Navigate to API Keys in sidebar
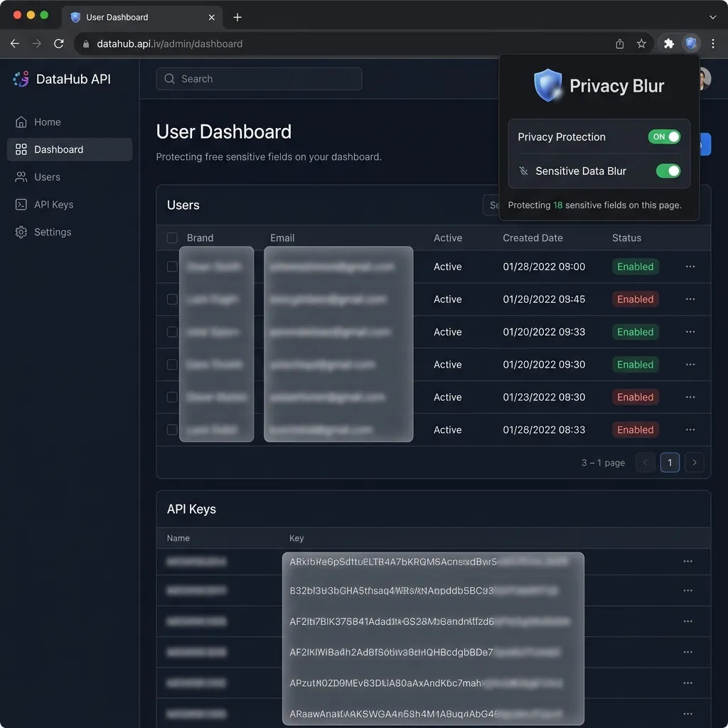Screen dimensions: 728x728 click(53, 205)
